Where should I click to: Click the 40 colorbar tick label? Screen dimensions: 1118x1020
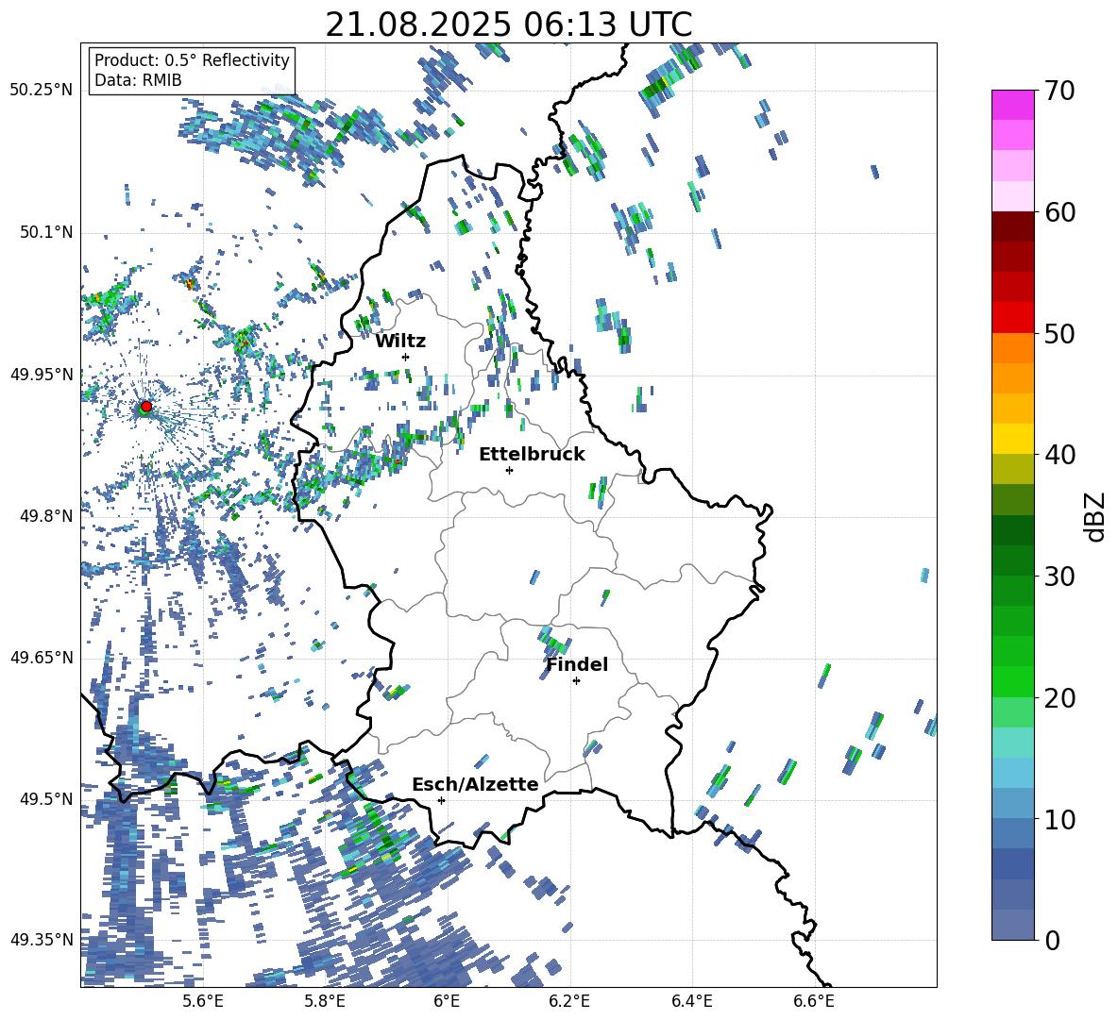pyautogui.click(x=1059, y=455)
